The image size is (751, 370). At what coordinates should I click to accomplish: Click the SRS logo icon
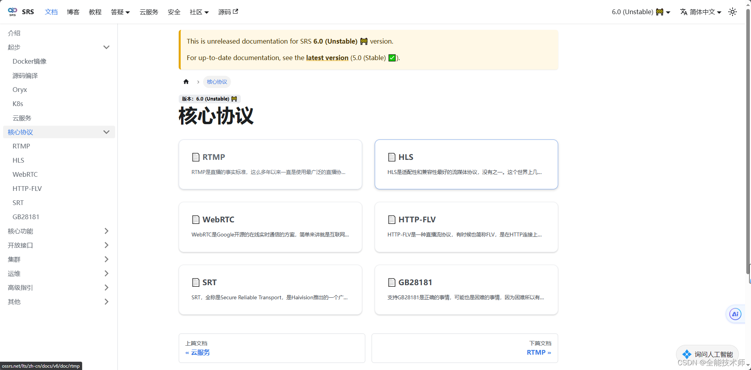click(13, 12)
